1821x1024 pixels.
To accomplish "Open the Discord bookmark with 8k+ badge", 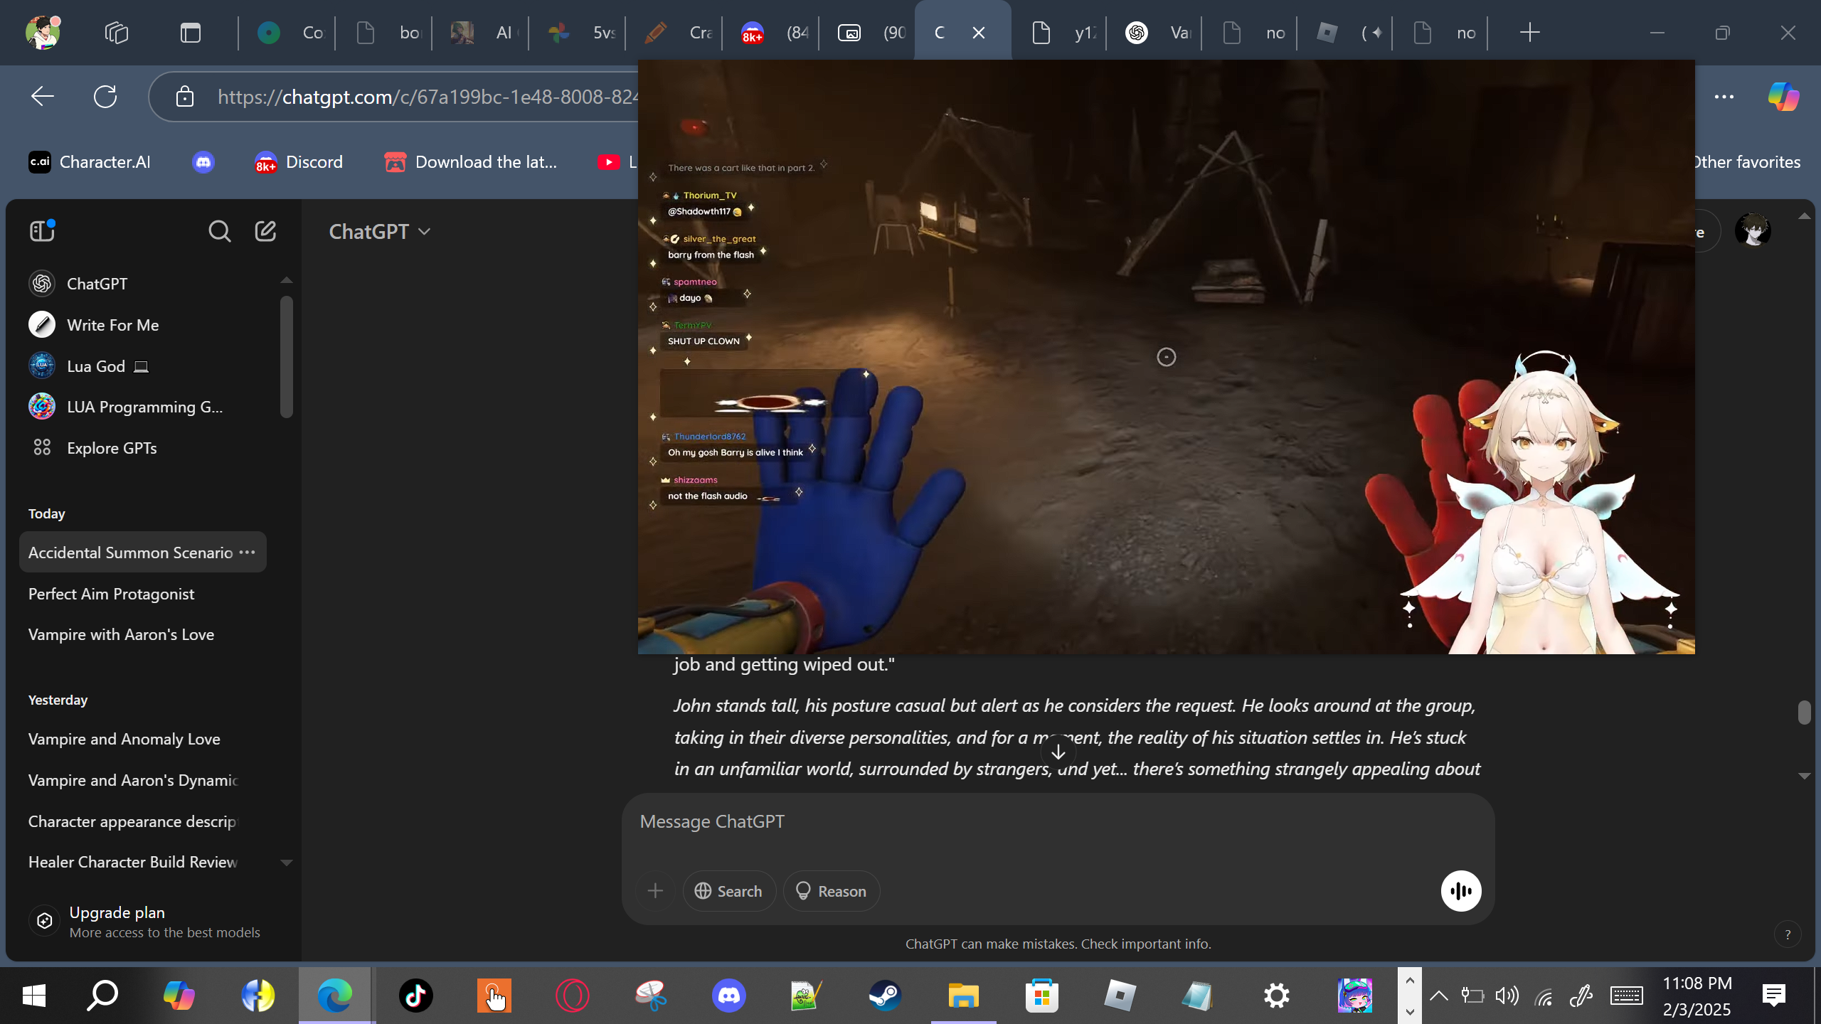I will point(299,162).
